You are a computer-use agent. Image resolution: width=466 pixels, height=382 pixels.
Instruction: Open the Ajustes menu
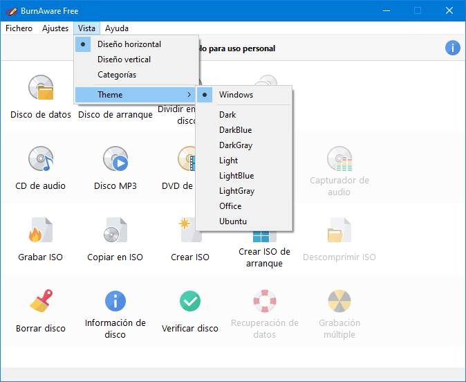(x=55, y=28)
